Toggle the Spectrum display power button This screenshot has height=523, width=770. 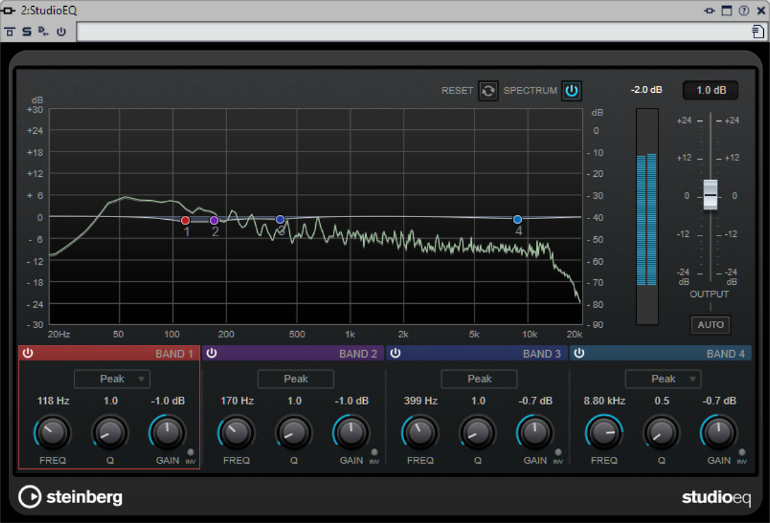(572, 91)
